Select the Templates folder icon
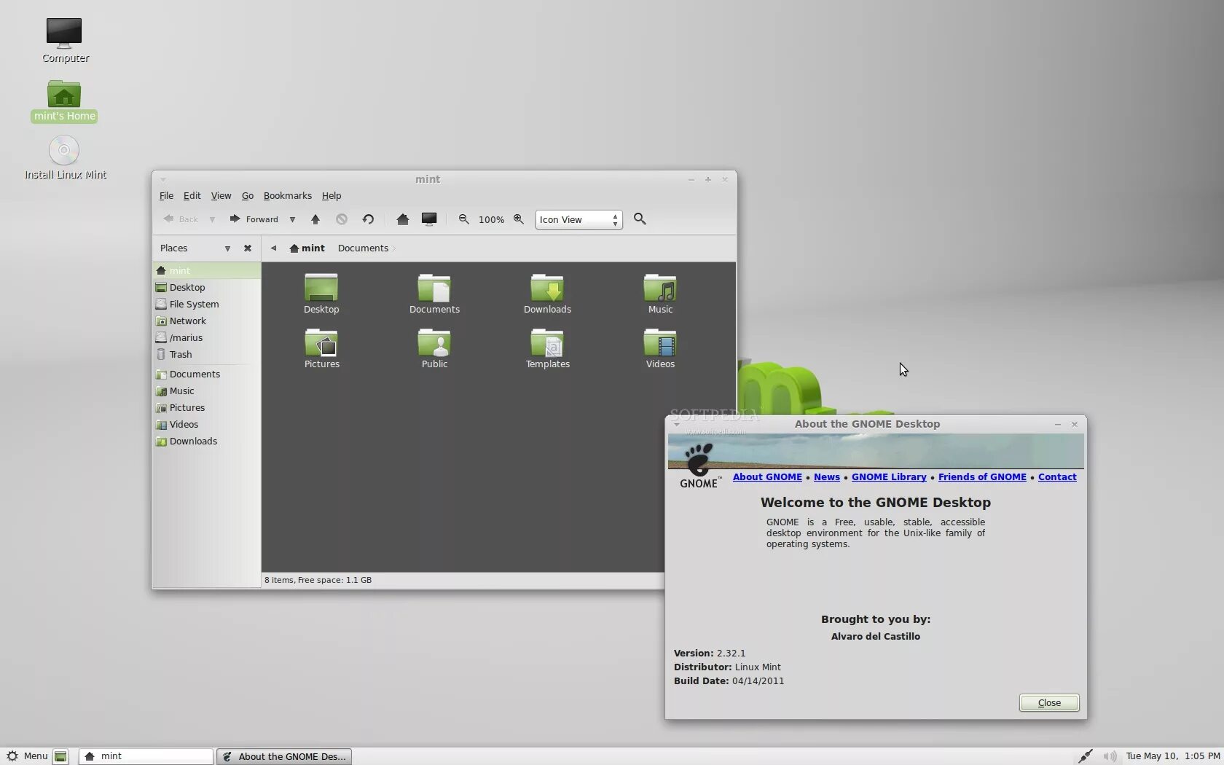Screen dimensions: 1224x765 547,342
